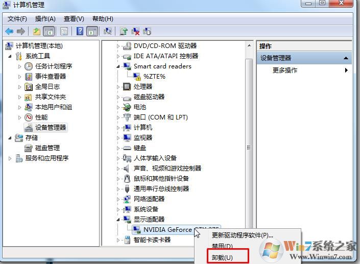Expand the 事件查看器 node
Viewport: 360px width, 264px height.
19,77
